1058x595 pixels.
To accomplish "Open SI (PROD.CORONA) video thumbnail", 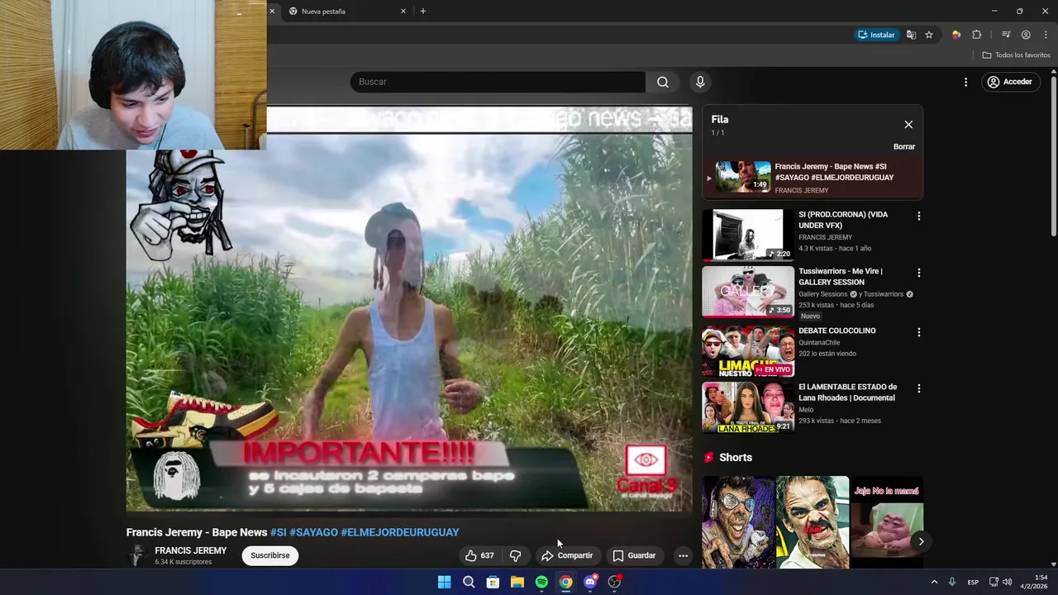I will point(748,235).
